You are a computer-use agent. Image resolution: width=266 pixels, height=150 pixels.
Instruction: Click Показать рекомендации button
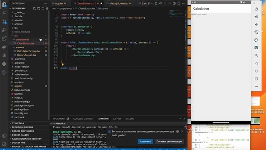click(169, 142)
